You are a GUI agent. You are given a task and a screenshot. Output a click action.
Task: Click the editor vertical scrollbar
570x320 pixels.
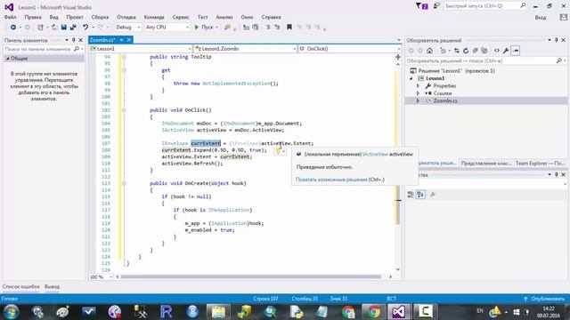click(x=398, y=167)
